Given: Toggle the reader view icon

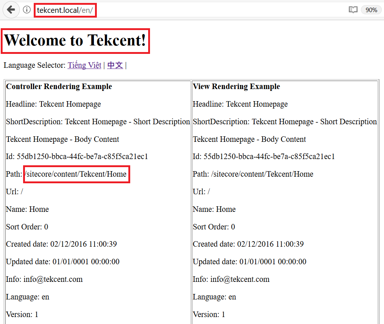Looking at the screenshot, I should click(x=353, y=10).
